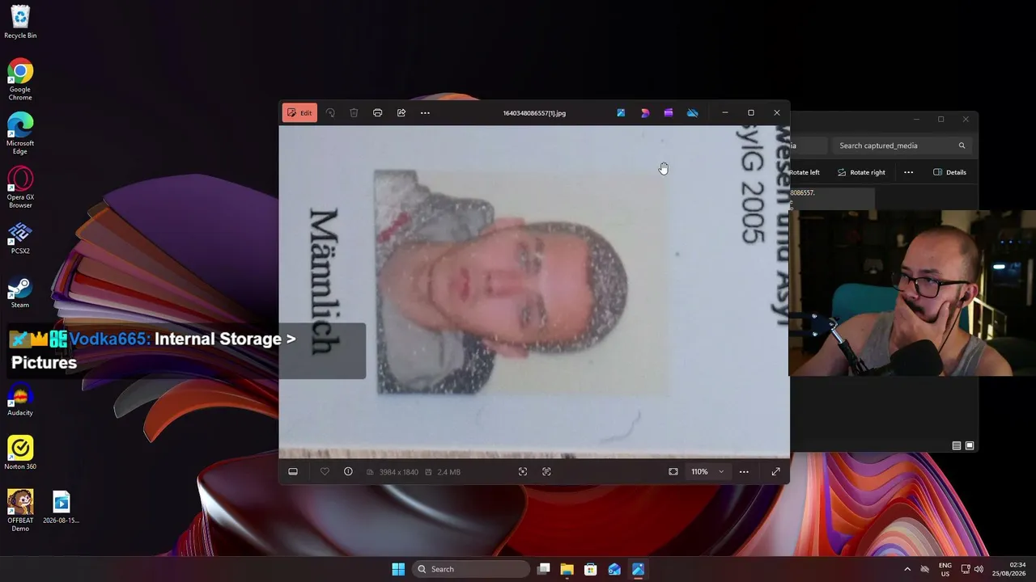Toggle the Details pane in File Explorer
This screenshot has height=582, width=1036.
coord(949,172)
